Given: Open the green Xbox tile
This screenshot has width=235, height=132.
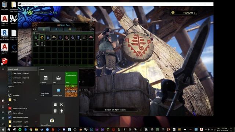Looking at the screenshot, I should pyautogui.click(x=71, y=78).
